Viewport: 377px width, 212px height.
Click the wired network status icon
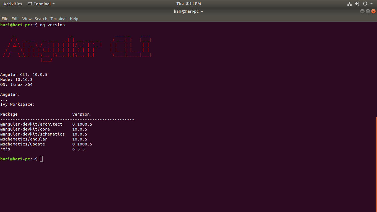349,4
